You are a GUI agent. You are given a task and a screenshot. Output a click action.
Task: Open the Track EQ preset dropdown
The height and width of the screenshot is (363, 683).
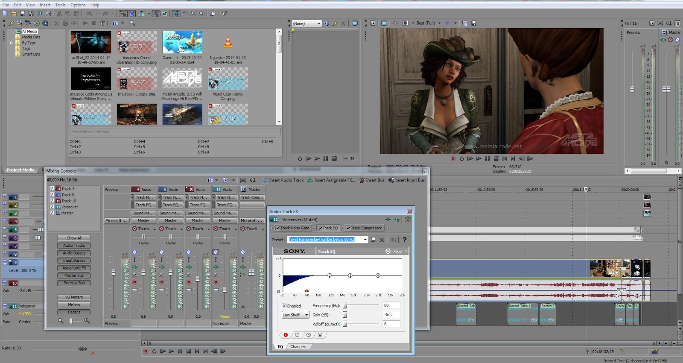coord(365,240)
